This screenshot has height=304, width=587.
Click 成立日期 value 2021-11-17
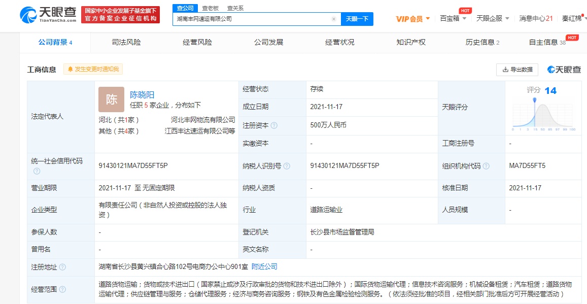pos(326,107)
